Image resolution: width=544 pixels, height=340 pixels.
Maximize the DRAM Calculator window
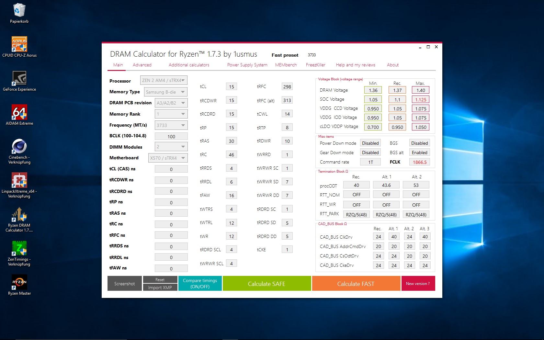[428, 47]
